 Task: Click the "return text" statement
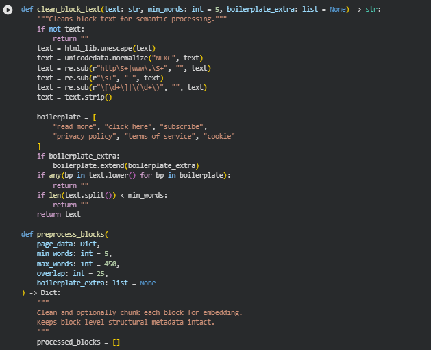[58, 214]
